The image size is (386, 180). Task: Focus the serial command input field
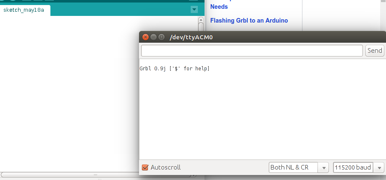pos(252,51)
